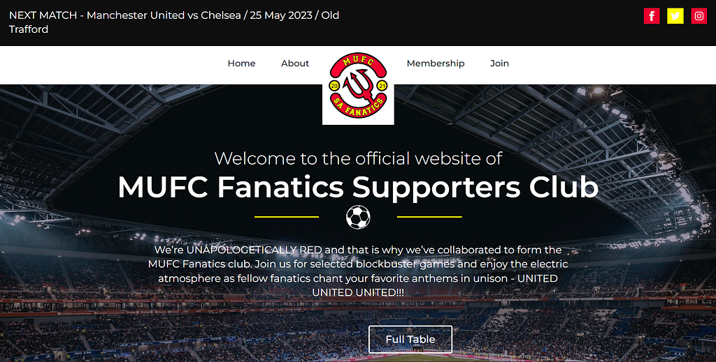716x362 pixels.
Task: Select the 25 May 2023 match date
Action: tap(281, 15)
